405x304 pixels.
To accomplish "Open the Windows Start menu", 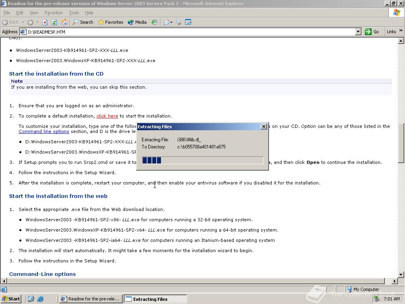I will [11, 299].
